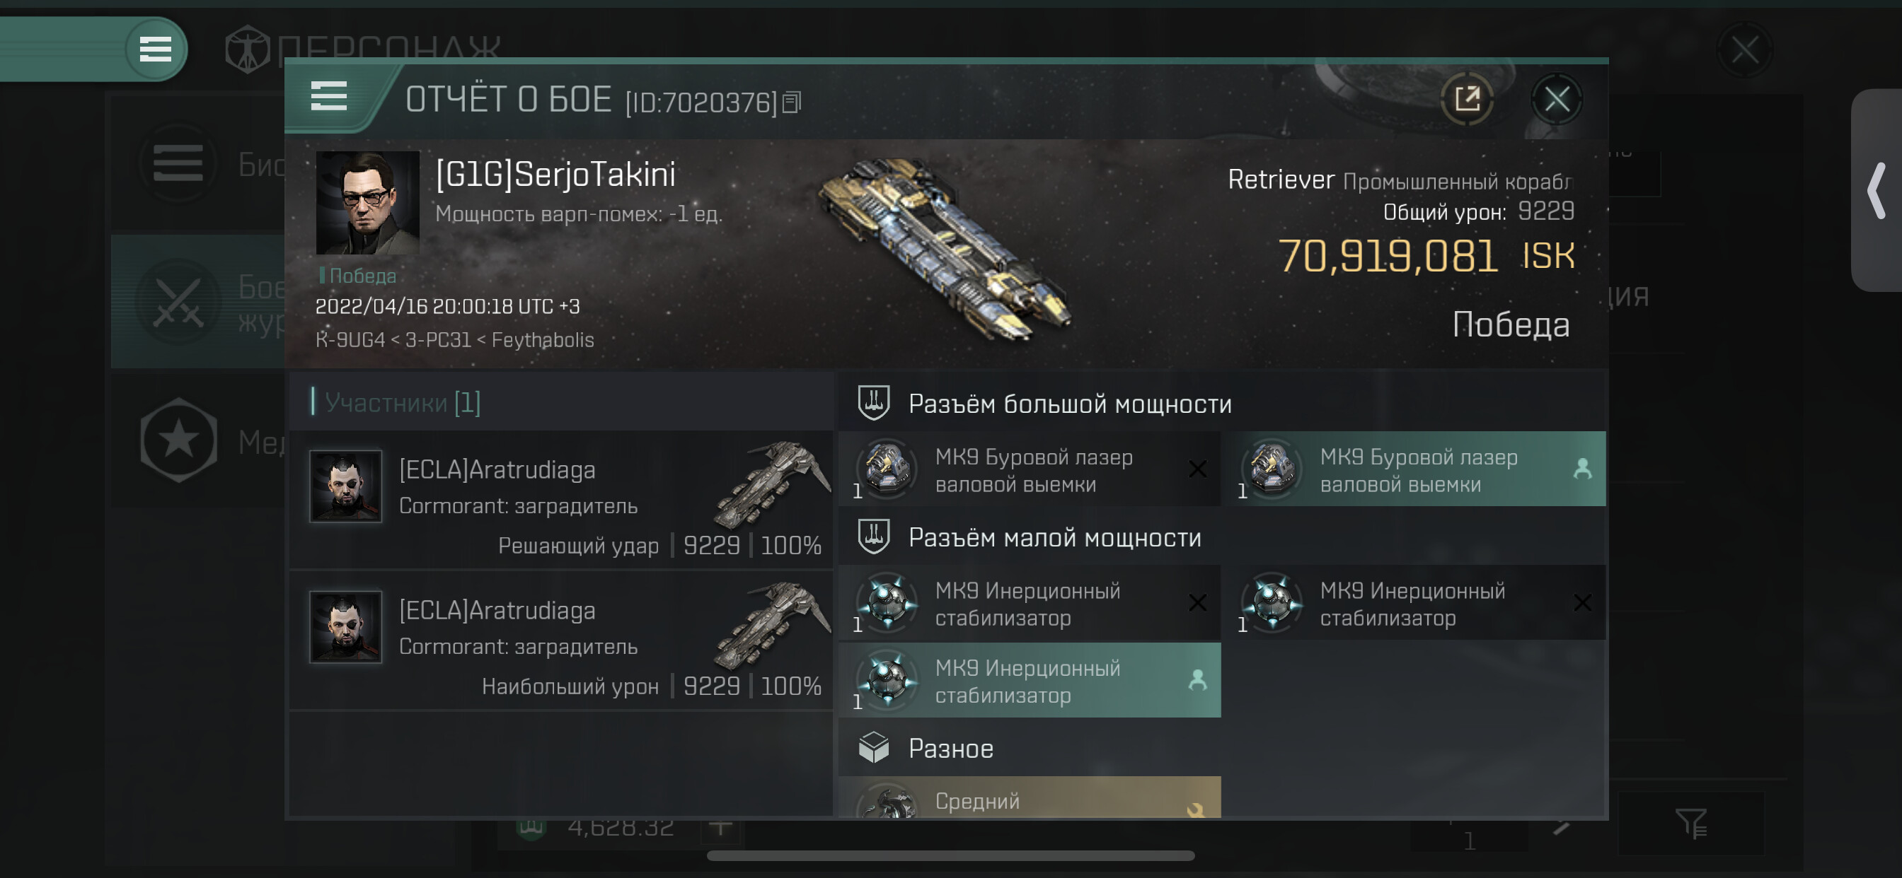1902x878 pixels.
Task: Select Aratrudiaga entry with Наибольший урон
Action: point(562,641)
